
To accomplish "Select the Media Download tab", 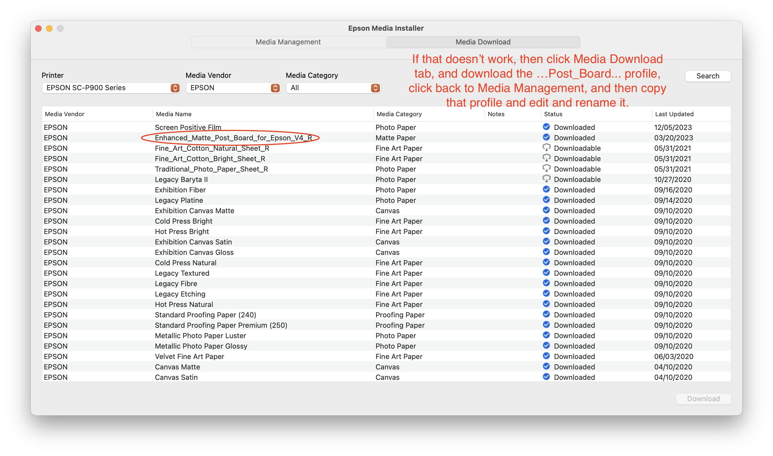I will 483,42.
